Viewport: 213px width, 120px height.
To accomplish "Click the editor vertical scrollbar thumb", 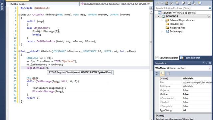I will (x=151, y=42).
